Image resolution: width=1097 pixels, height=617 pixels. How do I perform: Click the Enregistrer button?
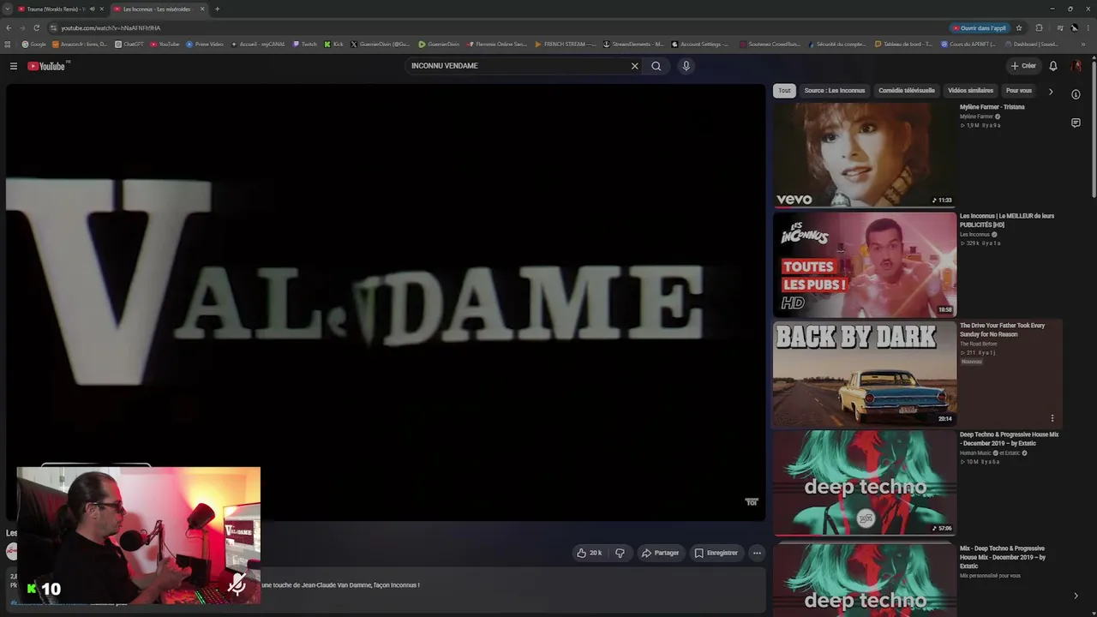click(x=716, y=553)
